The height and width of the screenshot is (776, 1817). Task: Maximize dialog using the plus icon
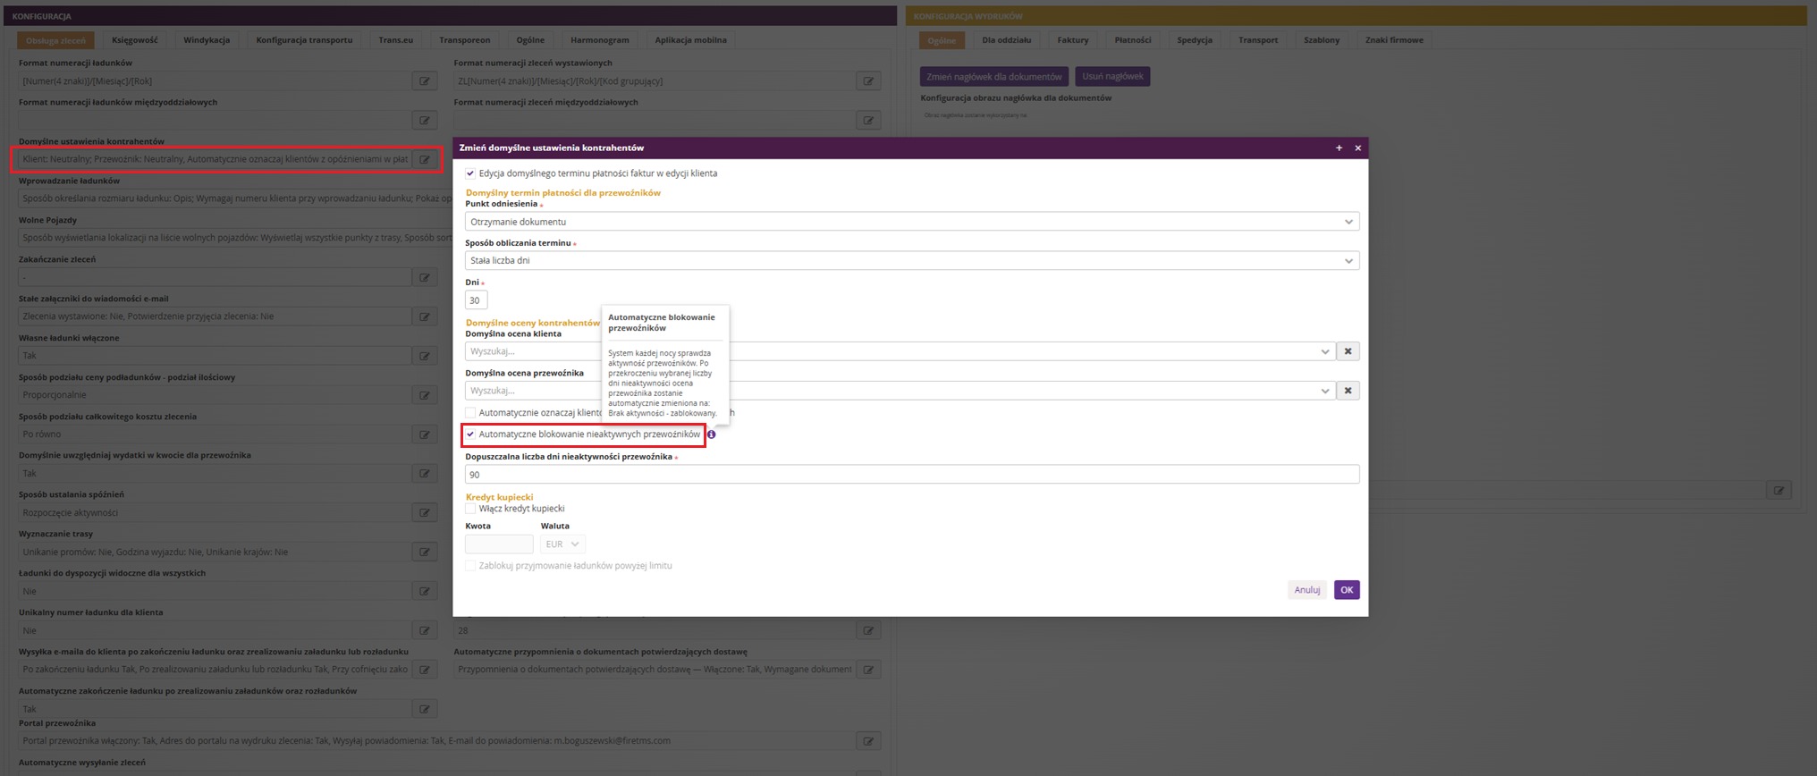pos(1339,148)
